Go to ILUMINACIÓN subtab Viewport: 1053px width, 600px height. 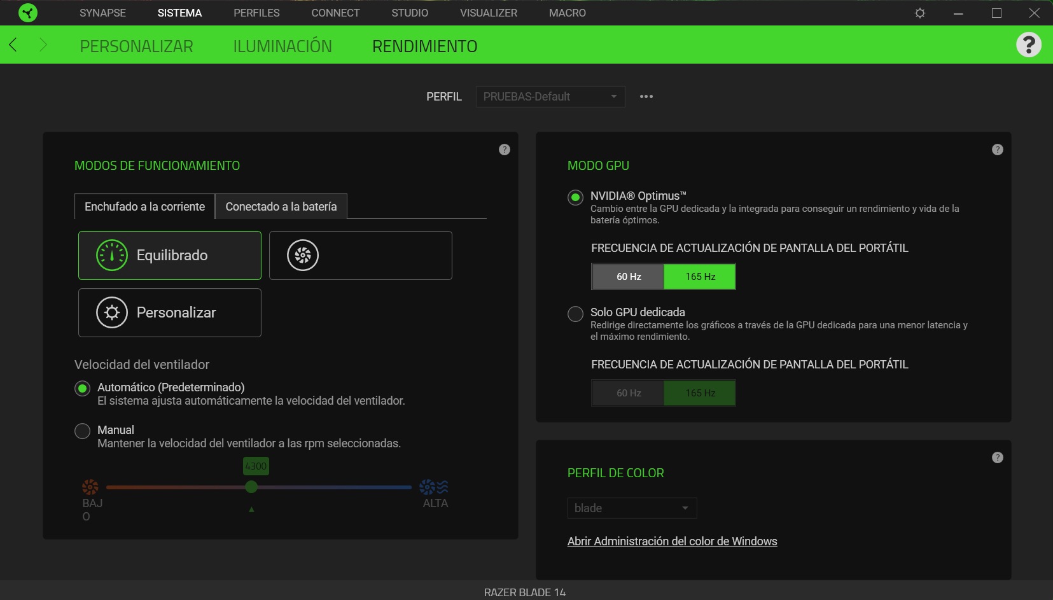click(x=282, y=46)
